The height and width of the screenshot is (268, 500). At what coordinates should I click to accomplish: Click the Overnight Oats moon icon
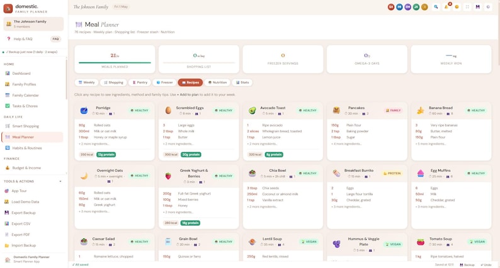[x=84, y=176]
